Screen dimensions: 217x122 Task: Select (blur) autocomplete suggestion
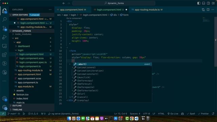[x=113, y=94]
